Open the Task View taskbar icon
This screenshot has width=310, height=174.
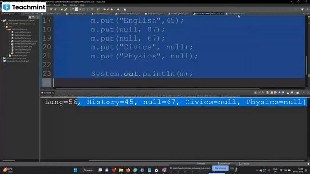[x=100, y=170]
